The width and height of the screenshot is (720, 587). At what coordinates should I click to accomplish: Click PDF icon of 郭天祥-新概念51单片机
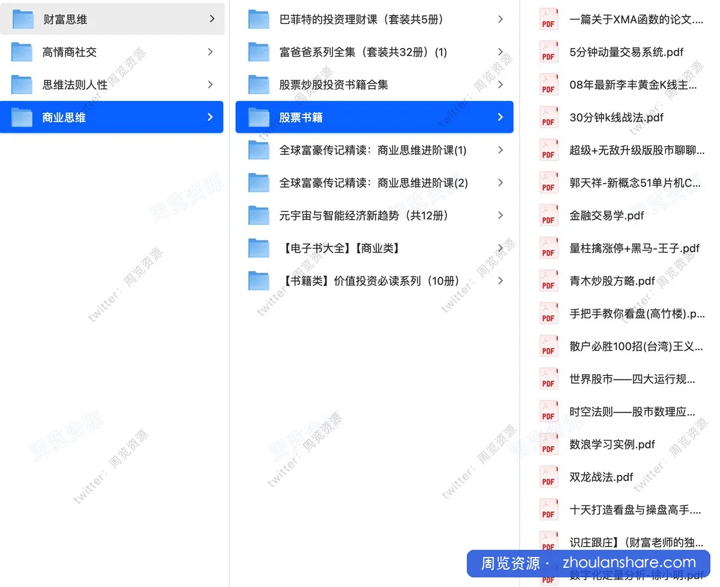pyautogui.click(x=548, y=182)
